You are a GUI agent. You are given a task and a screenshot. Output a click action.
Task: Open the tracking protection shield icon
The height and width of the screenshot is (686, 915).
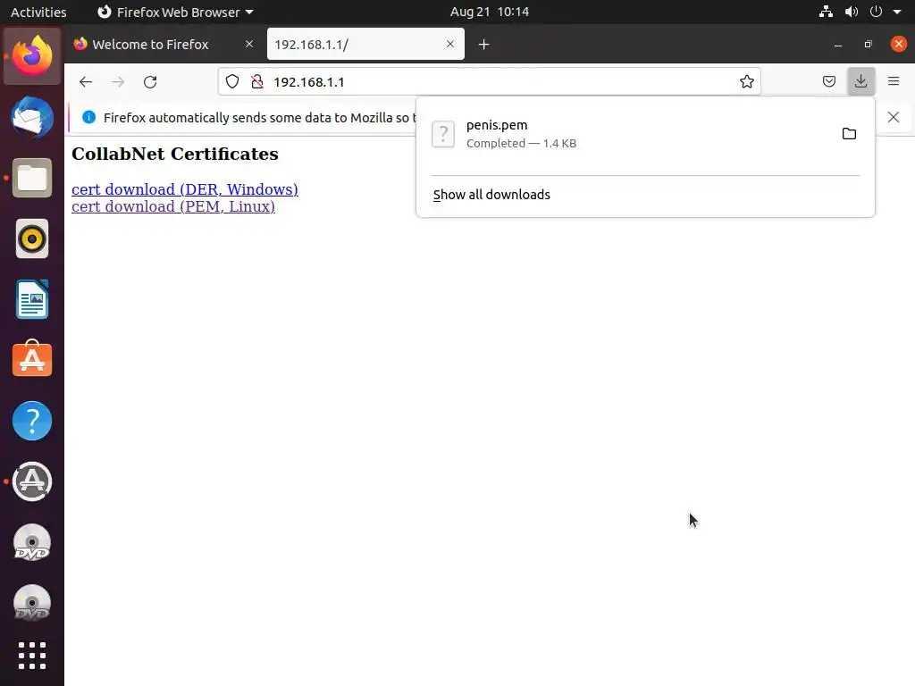click(232, 81)
